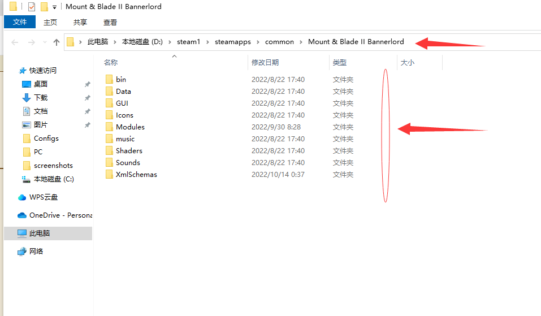
Task: Sort by 修改日期 column header
Action: click(x=265, y=63)
